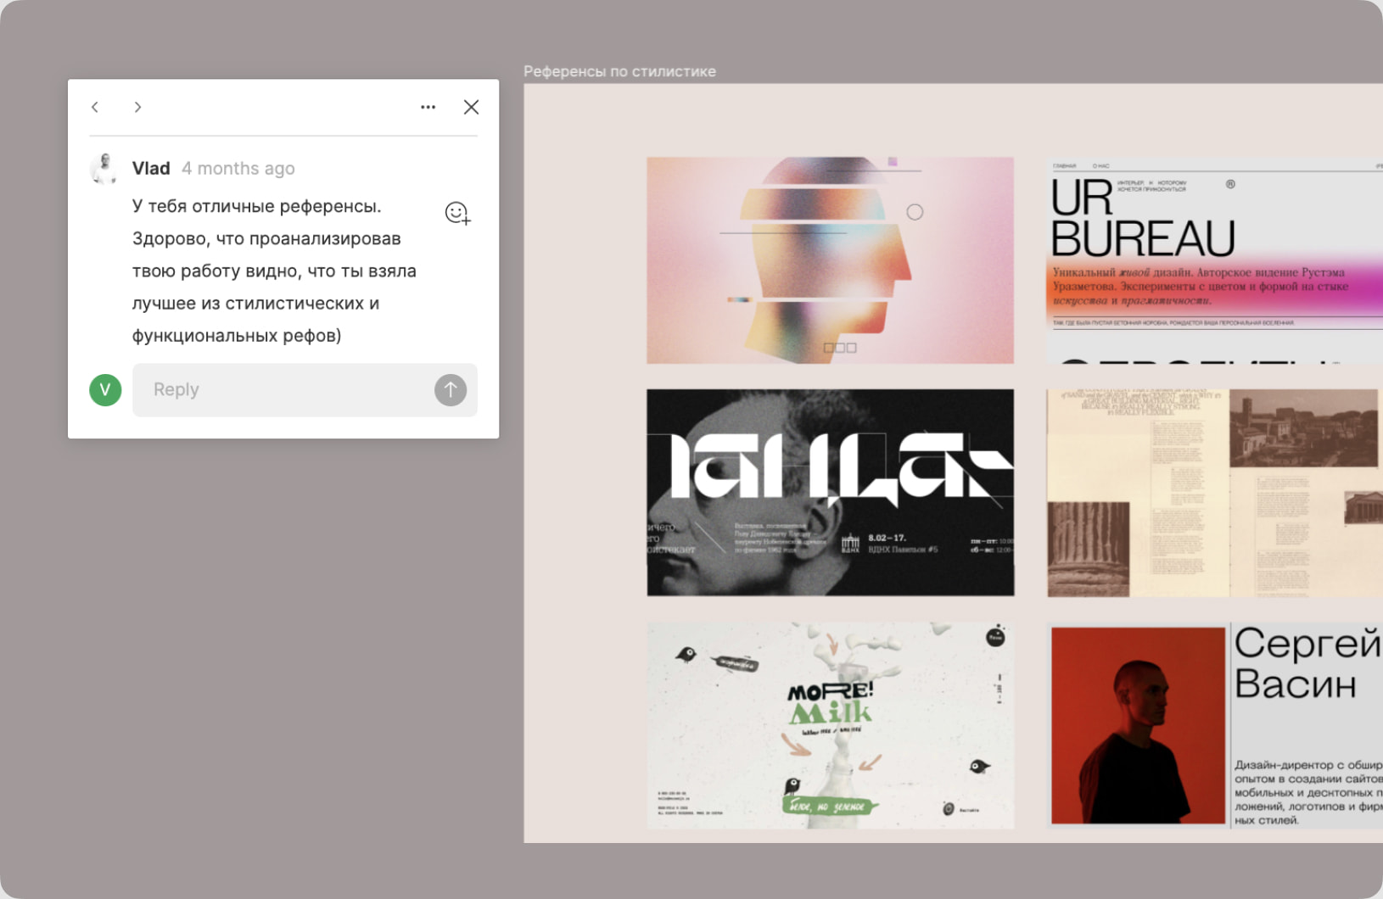Screen dimensions: 1383x899
Task: Select the frame title 'Референсы по стилистике'
Action: 619,72
